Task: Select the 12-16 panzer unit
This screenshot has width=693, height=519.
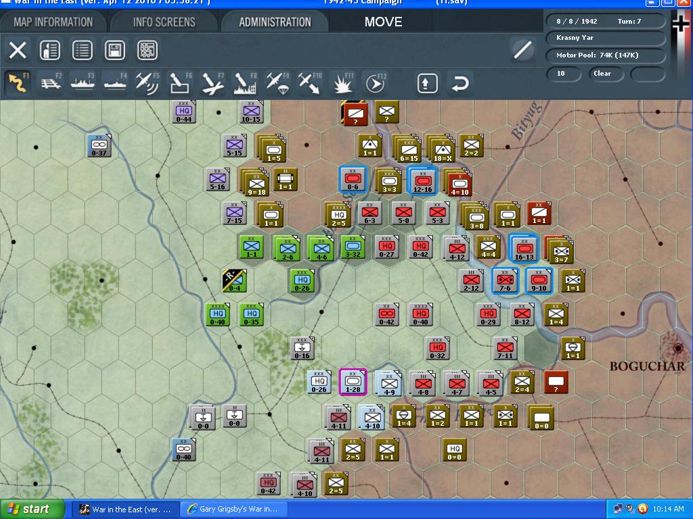Action: [422, 180]
